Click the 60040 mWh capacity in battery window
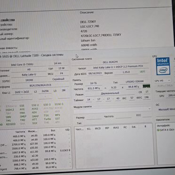 point(89,45)
